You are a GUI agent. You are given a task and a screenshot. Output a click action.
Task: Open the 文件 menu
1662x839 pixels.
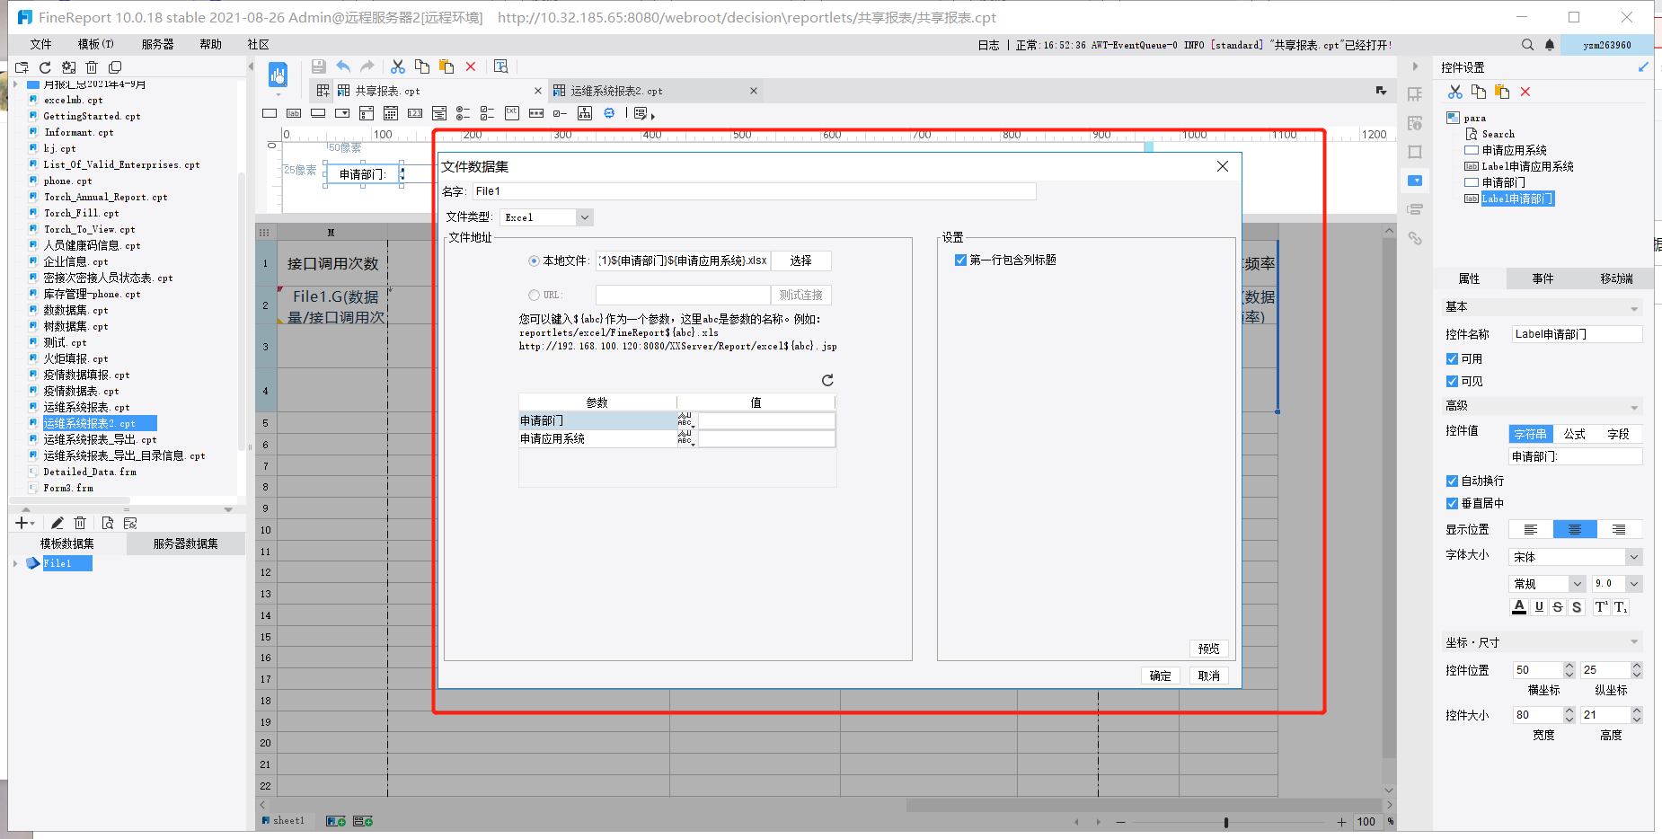coord(40,44)
